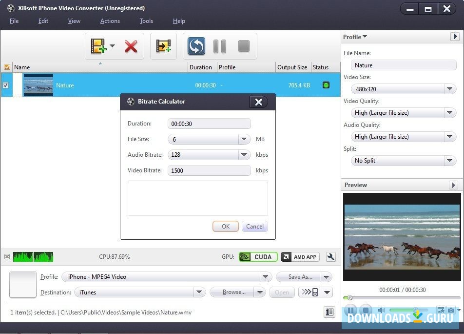Click the green status indicator for Nature
Viewport: 464px width, 334px height.
pos(326,85)
